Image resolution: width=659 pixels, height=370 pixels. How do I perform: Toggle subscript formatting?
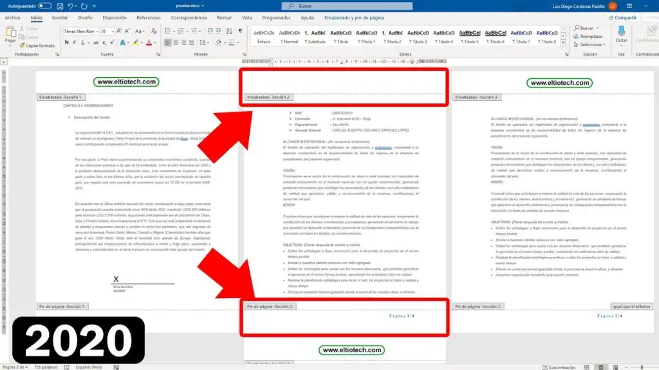coord(104,42)
